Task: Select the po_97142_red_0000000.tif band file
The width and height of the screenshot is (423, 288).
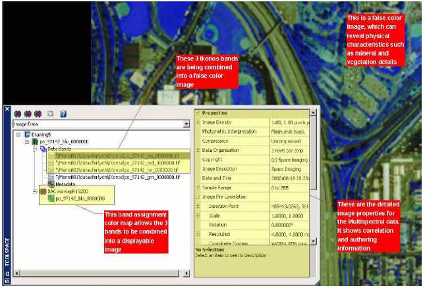Action: (x=117, y=163)
